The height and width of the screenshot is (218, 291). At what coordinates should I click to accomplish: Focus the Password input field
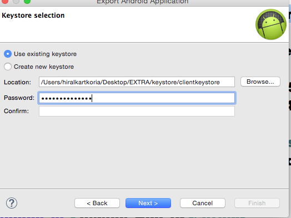click(137, 98)
